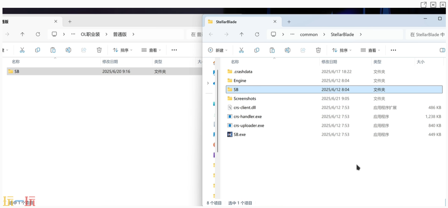Expand navigation pane tree chevron in StellarBlade window

click(x=208, y=83)
